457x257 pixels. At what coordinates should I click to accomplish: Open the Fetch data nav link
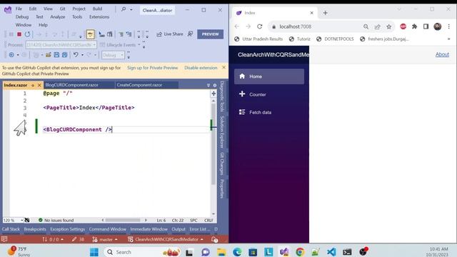point(269,112)
